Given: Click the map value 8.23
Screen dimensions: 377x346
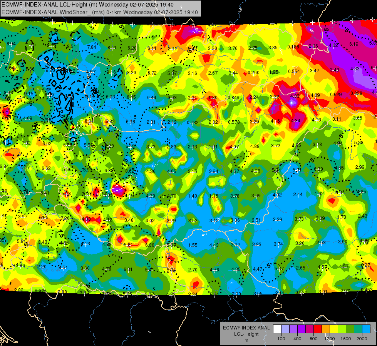Looking at the screenshot, I should 132,73.
